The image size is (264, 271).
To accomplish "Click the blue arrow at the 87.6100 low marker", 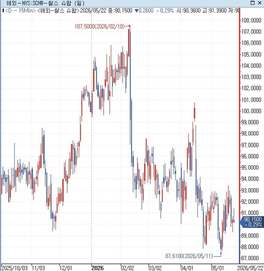I will (218, 255).
